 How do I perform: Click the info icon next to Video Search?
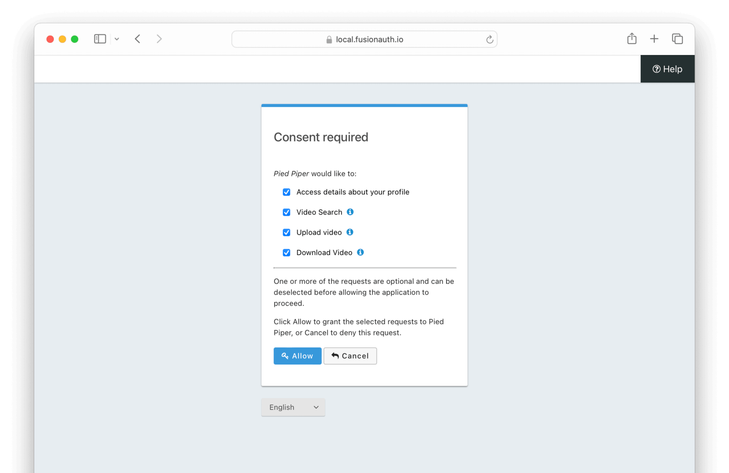[x=350, y=212]
